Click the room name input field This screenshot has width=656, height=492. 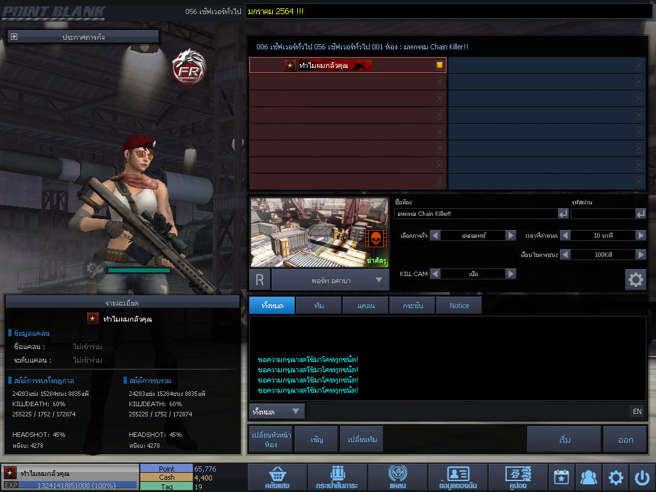pyautogui.click(x=476, y=214)
